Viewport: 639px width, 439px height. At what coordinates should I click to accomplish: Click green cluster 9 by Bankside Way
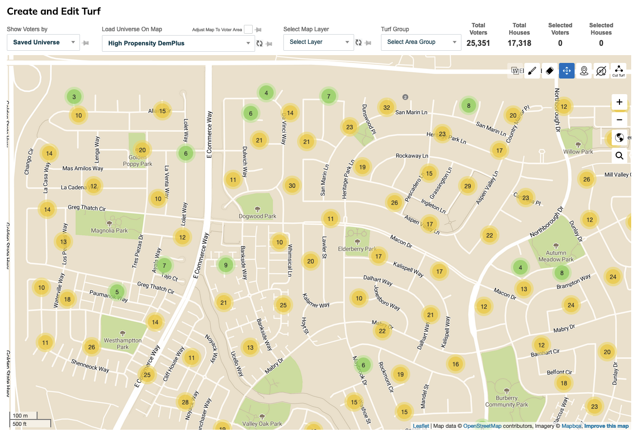tap(225, 266)
